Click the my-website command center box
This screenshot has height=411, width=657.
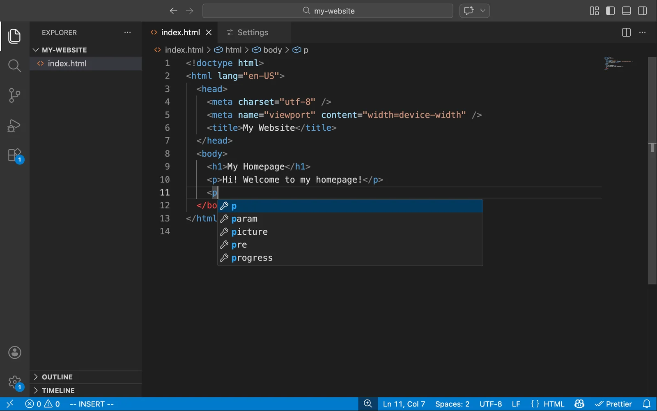[x=328, y=11]
